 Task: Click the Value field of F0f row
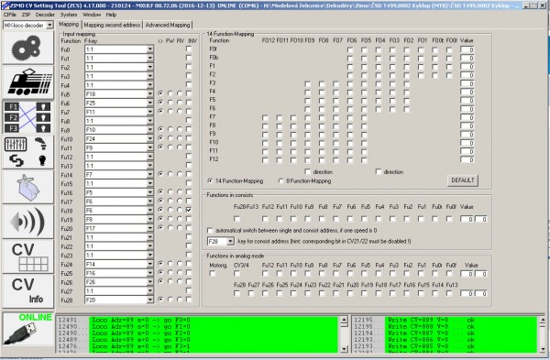(x=467, y=49)
